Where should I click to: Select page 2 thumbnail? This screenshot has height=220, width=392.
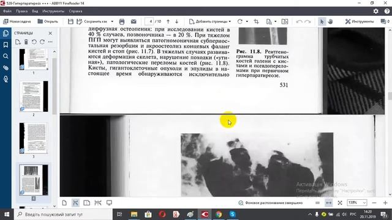pyautogui.click(x=34, y=97)
